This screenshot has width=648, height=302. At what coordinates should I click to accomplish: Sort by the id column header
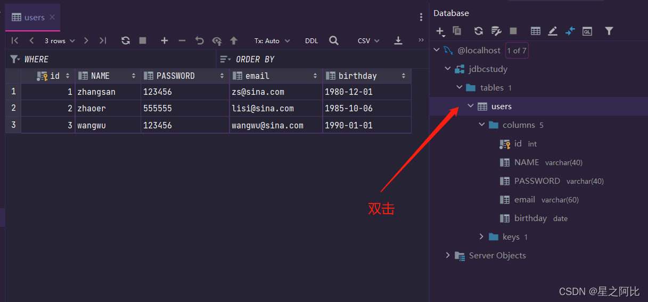[x=48, y=76]
